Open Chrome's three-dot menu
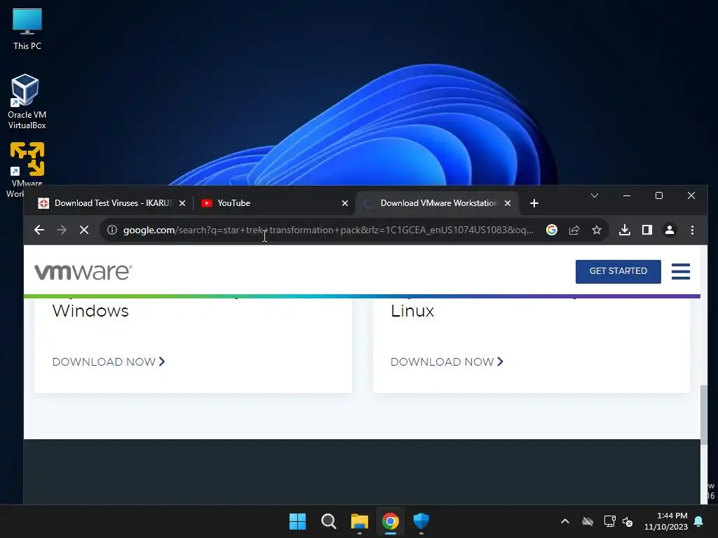 tap(692, 230)
